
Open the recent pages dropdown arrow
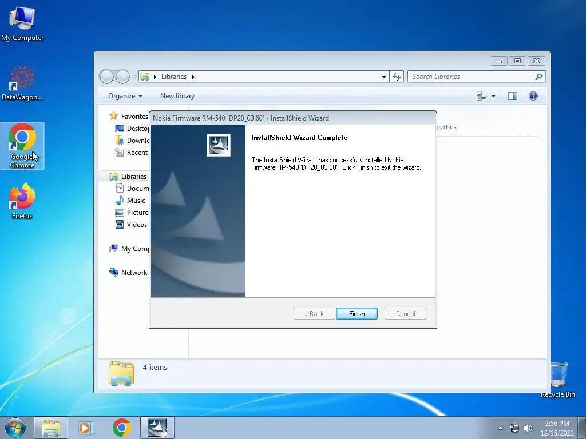pyautogui.click(x=134, y=77)
